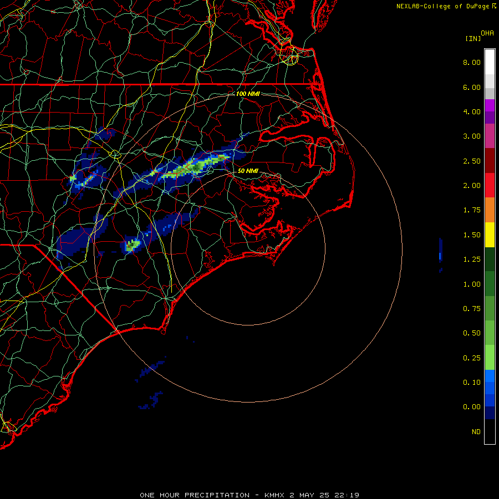Click the "OHA" product code label

(487, 33)
